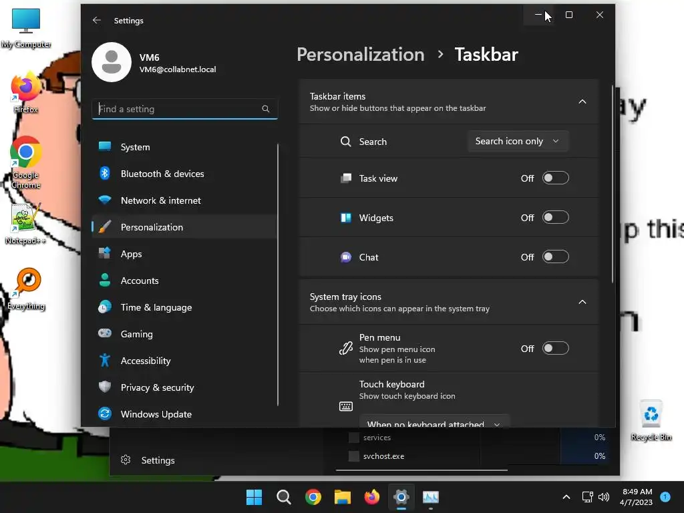Screen dimensions: 684x513
Task: Enable the Chat taskbar switch
Action: 555,257
